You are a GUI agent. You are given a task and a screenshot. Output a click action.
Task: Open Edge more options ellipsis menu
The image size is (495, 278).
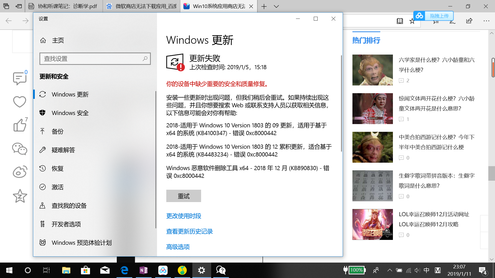click(486, 21)
